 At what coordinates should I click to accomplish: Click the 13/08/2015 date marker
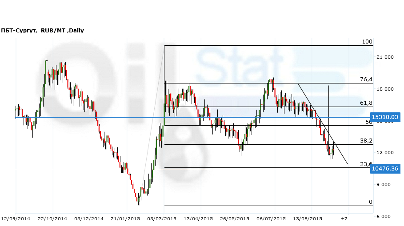308,218
